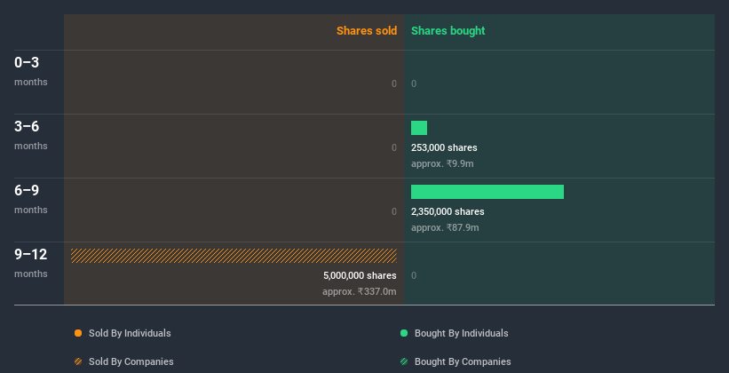Select the 6–9 months row label
The image size is (729, 373).
31,199
